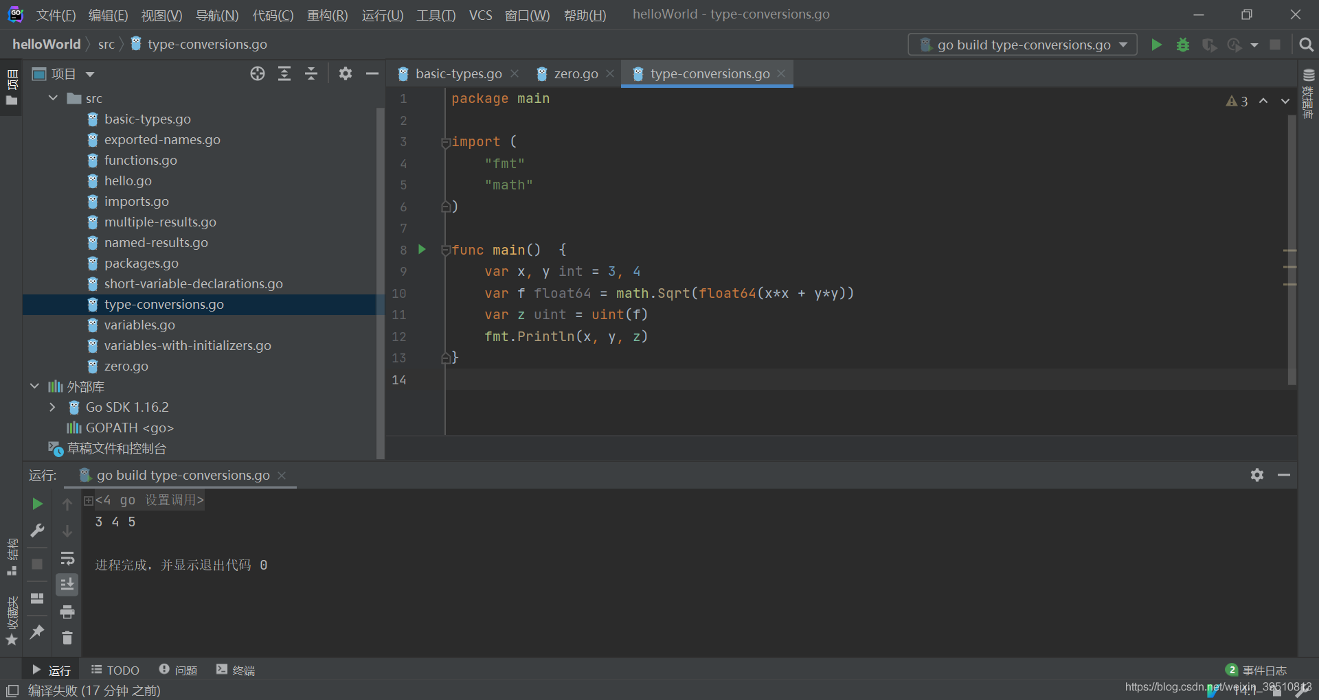Locate opened file in project tree
The width and height of the screenshot is (1319, 700).
pos(258,73)
